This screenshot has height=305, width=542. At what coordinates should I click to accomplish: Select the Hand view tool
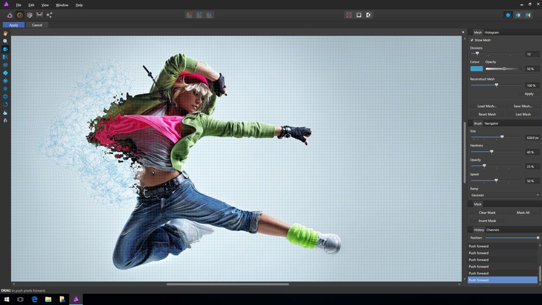[x=5, y=34]
